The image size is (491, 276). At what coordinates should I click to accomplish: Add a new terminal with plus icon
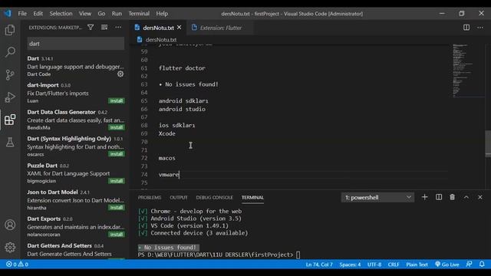click(424, 197)
